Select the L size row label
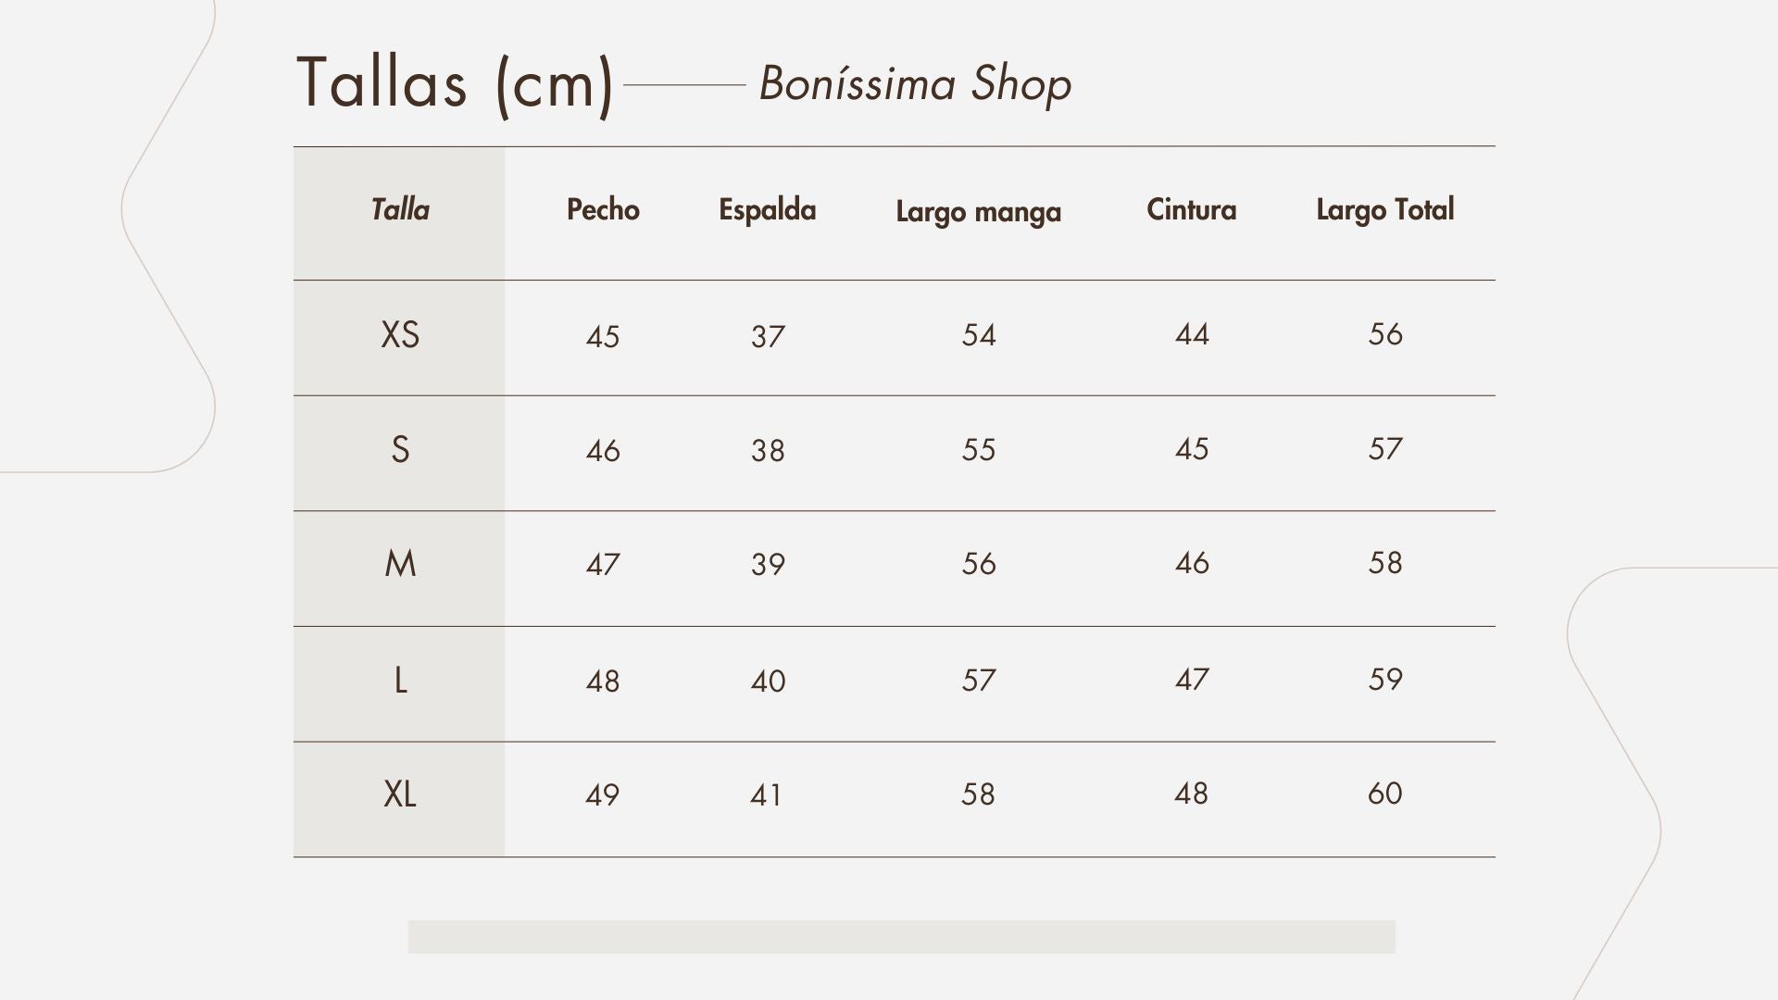Viewport: 1778px width, 1000px height. click(400, 681)
